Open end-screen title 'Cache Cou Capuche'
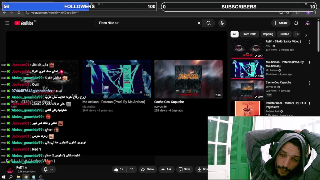Image resolution: width=320 pixels, height=180 pixels. [169, 102]
